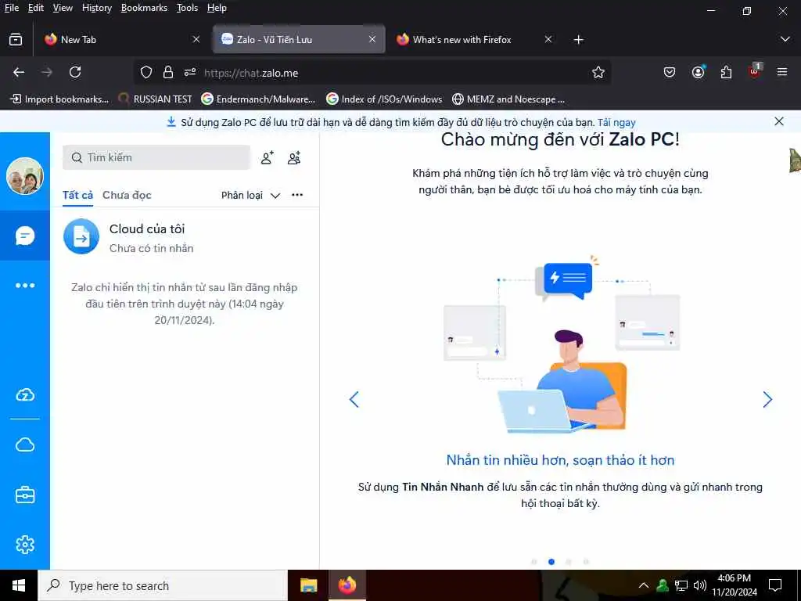801x601 pixels.
Task: Open the Firefox hamburger application menu
Action: point(782,73)
